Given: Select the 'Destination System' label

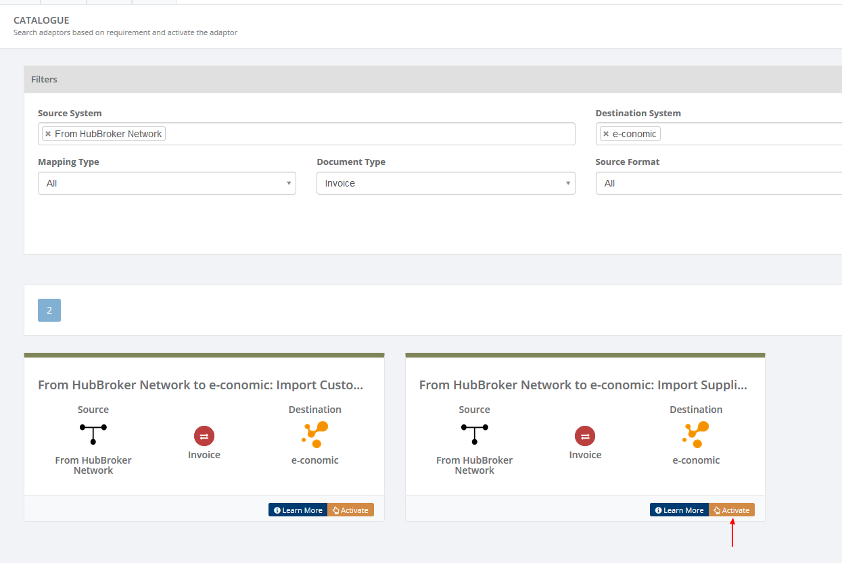Looking at the screenshot, I should pos(638,113).
